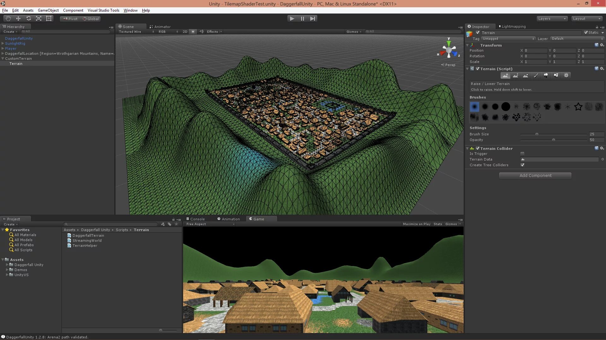Toggle 2D scene view mode

pos(185,31)
